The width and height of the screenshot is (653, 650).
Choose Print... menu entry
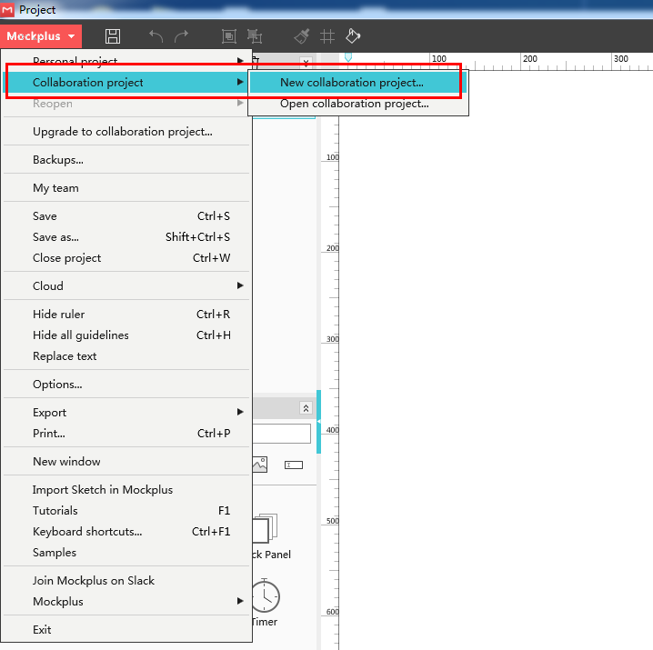click(x=126, y=434)
